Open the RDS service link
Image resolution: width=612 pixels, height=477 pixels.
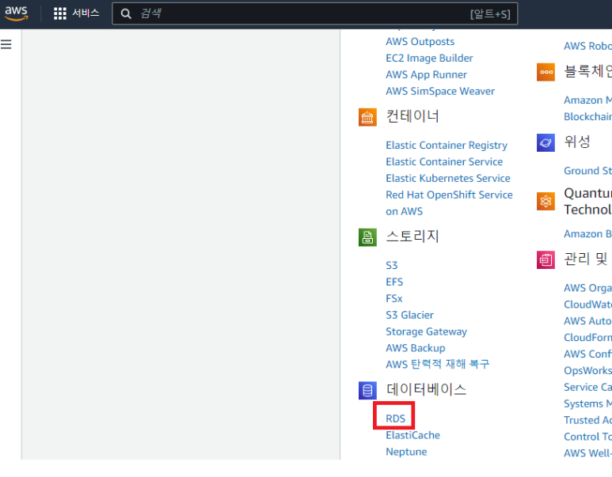[395, 418]
